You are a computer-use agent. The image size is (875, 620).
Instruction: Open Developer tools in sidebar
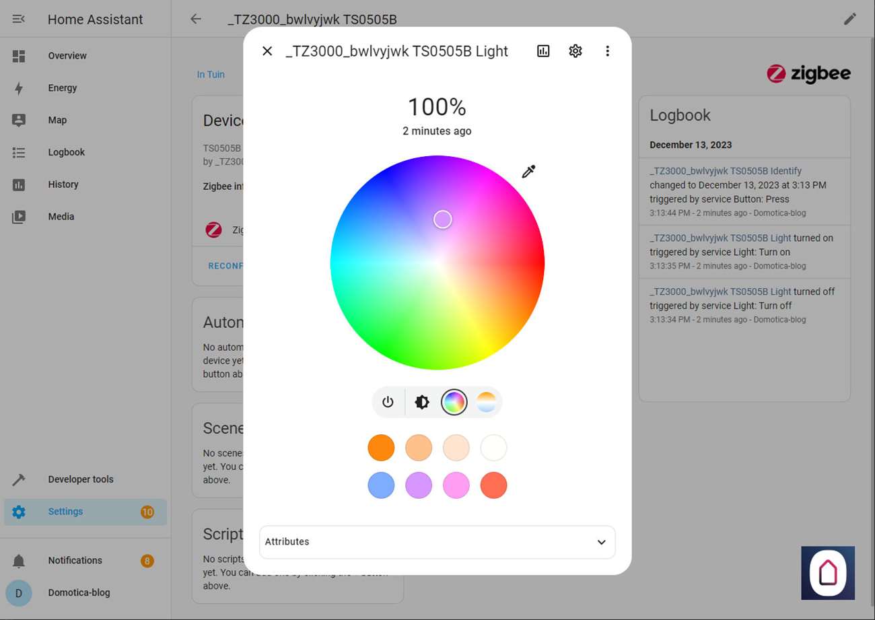tap(81, 479)
